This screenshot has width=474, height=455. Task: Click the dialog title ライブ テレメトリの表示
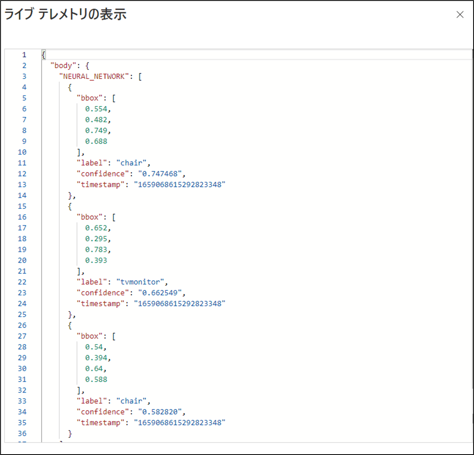(x=65, y=14)
